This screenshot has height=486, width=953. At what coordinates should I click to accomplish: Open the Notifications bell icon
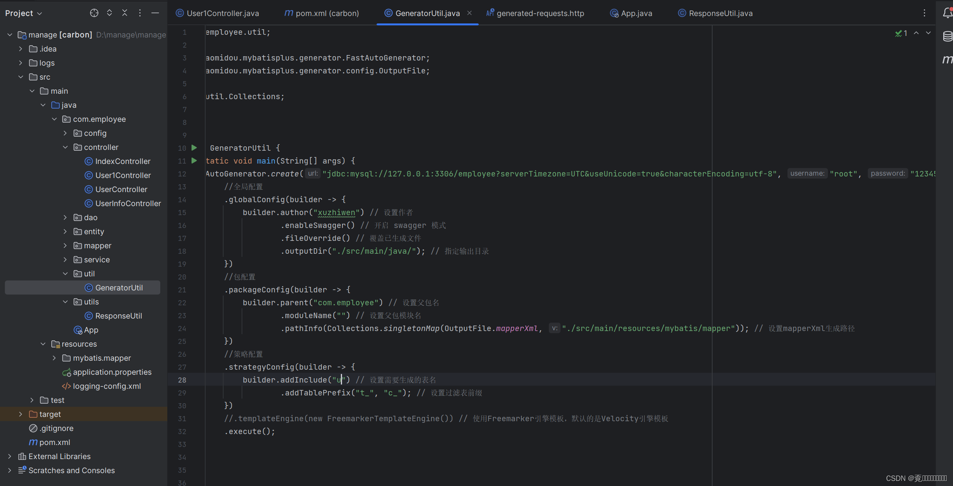pos(948,13)
